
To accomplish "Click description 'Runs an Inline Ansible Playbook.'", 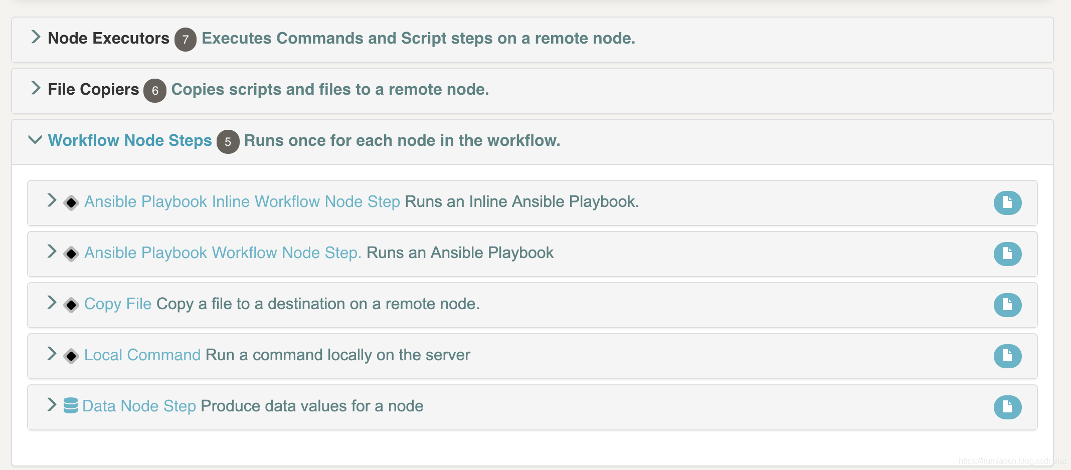I will click(522, 202).
